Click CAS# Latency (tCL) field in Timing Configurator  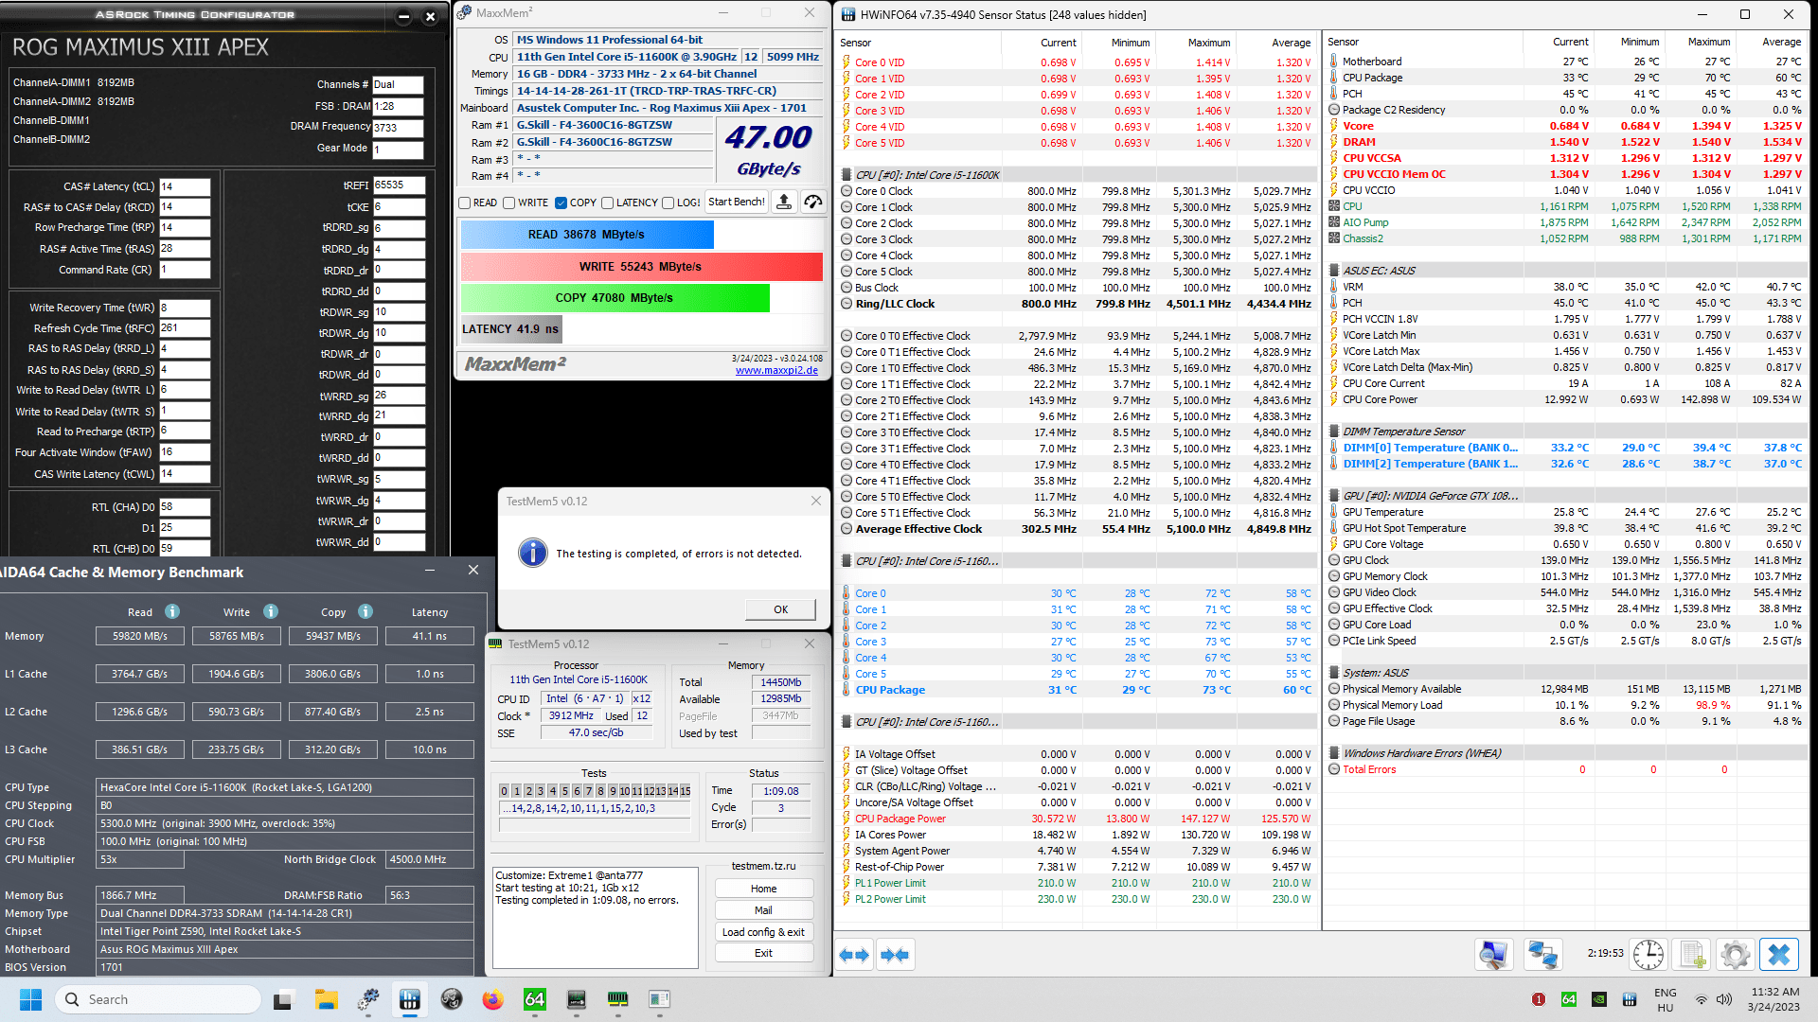(185, 186)
